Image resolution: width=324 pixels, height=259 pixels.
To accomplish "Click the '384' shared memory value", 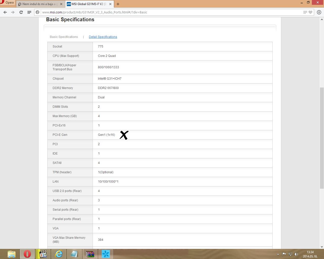I will 100,240.
